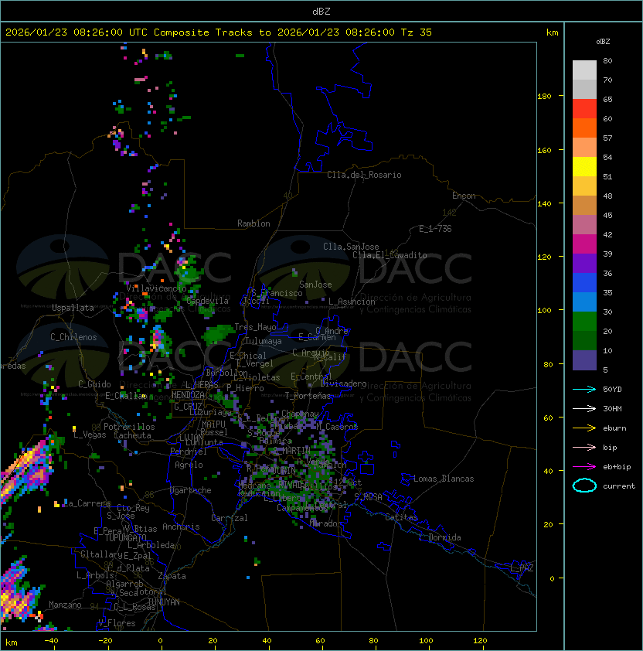The width and height of the screenshot is (643, 651).
Task: Click the L_Dormida map label
Action: coord(440,537)
